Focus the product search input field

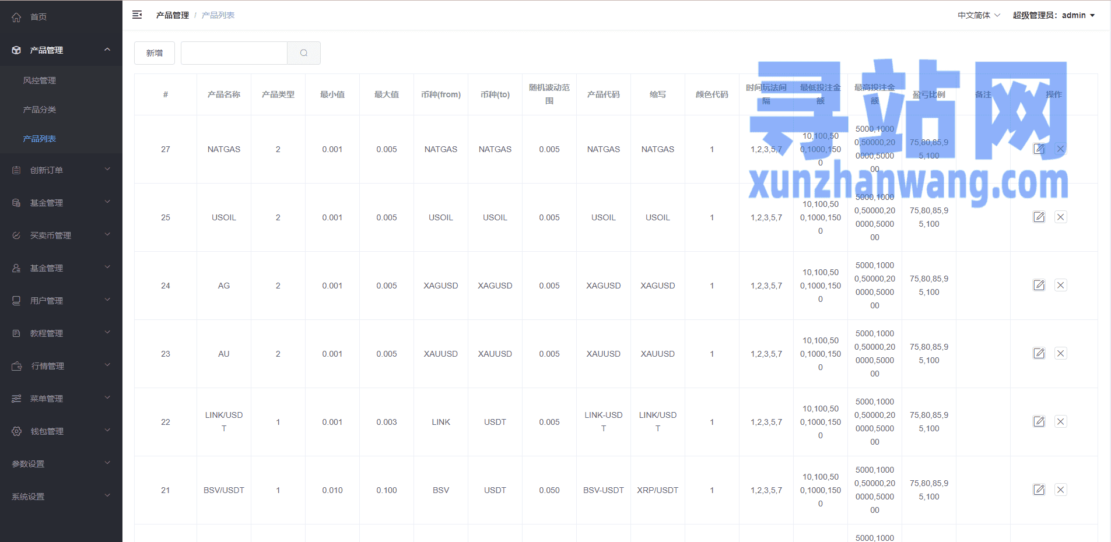click(x=234, y=53)
